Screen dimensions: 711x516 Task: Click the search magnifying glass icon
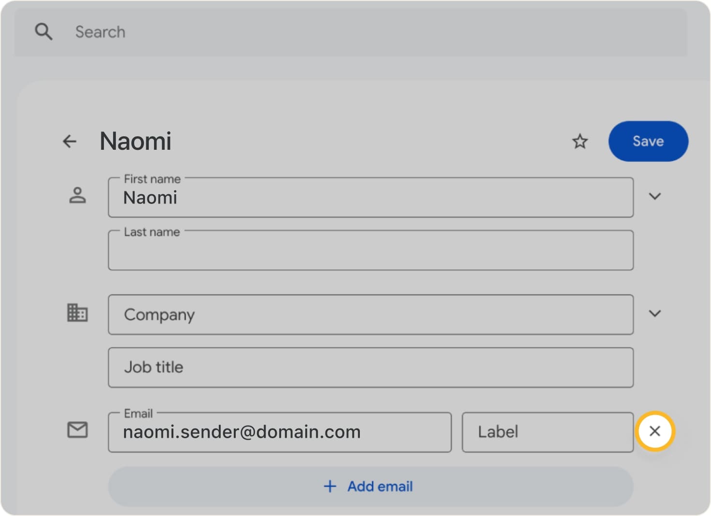[43, 31]
